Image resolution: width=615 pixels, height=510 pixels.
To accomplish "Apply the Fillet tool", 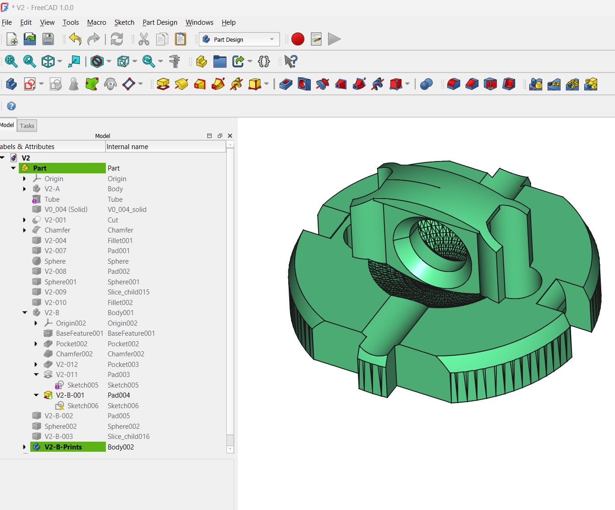I will 453,84.
